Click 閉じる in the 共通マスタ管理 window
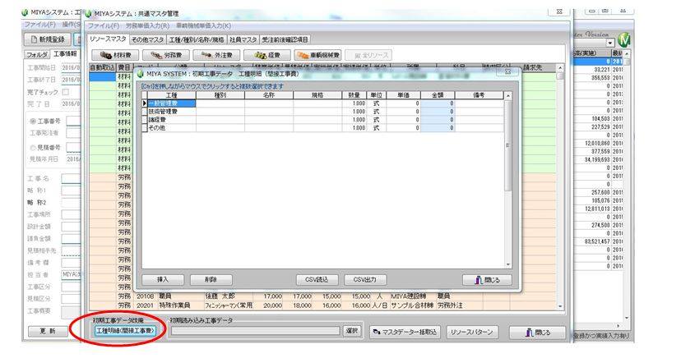Screen dimensions: 681x358 [x=538, y=333]
